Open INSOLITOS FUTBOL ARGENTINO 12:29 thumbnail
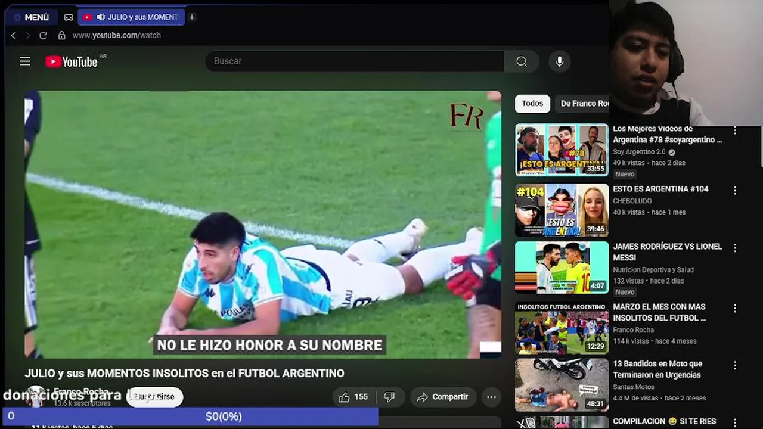This screenshot has height=429, width=763. click(x=562, y=328)
